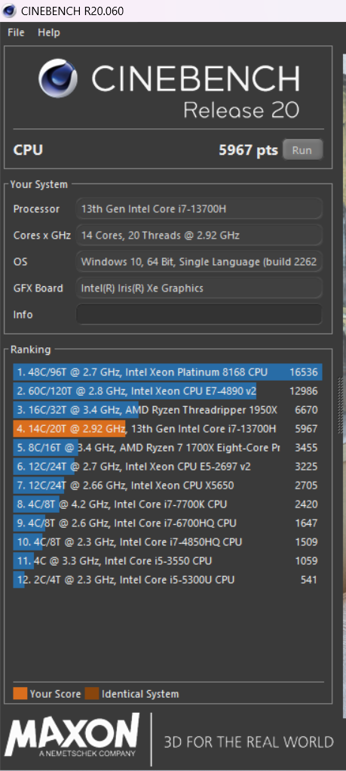Click the orange Your Score legend swatch
Screen dimensions: 346x771
pos(20,694)
